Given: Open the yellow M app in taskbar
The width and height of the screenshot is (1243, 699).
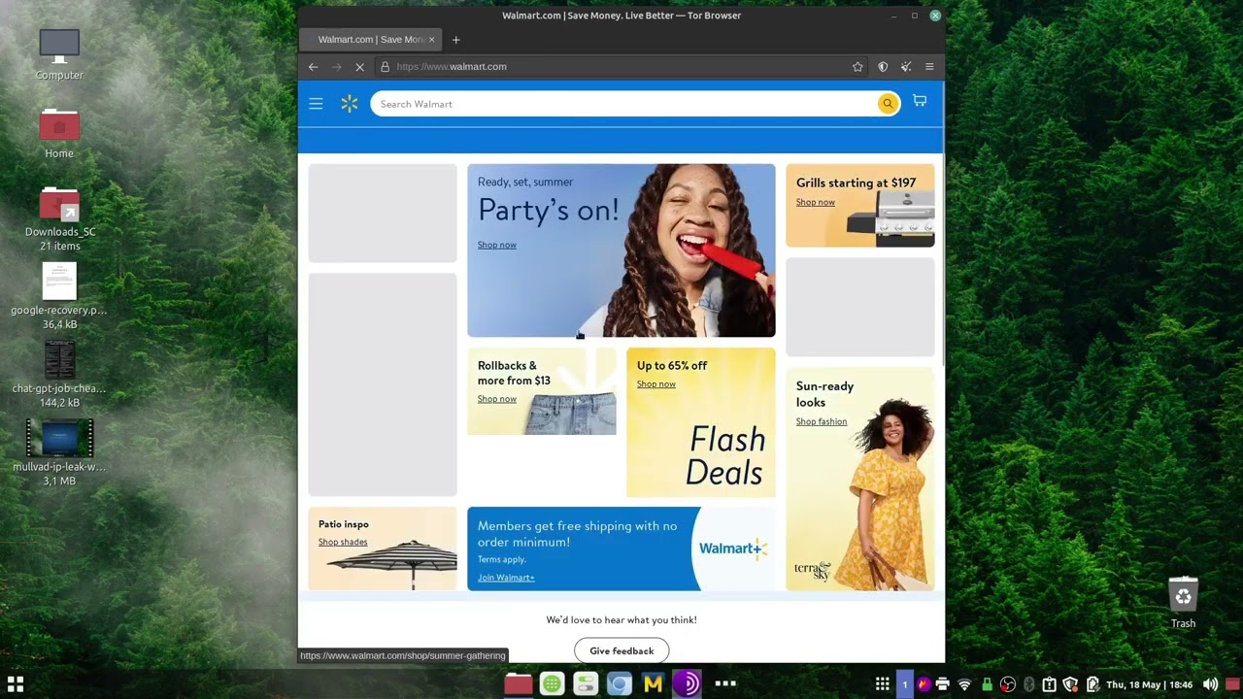Looking at the screenshot, I should point(653,684).
